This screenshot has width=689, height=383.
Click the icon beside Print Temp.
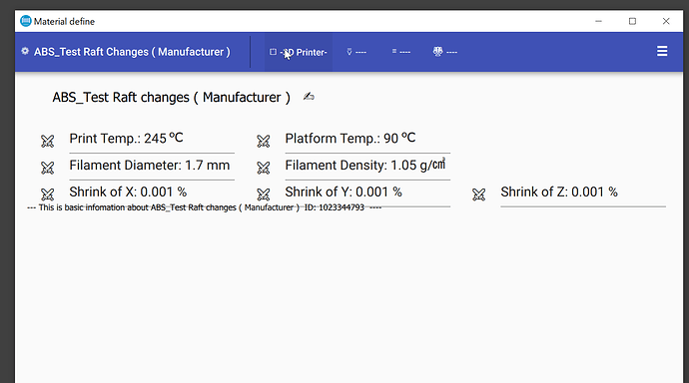click(x=48, y=141)
